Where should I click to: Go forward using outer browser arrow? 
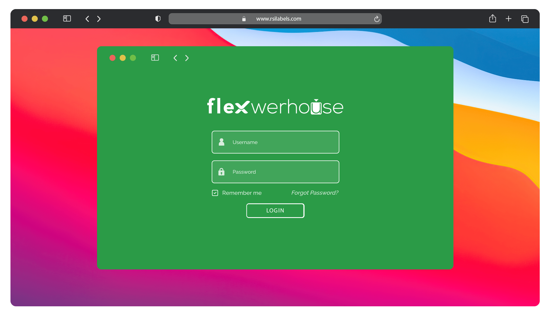pos(99,19)
